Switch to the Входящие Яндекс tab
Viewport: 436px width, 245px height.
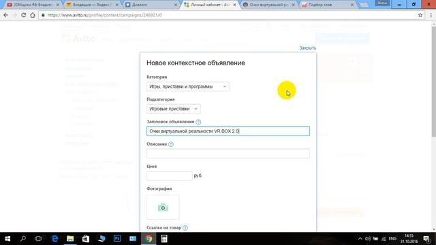(92, 5)
